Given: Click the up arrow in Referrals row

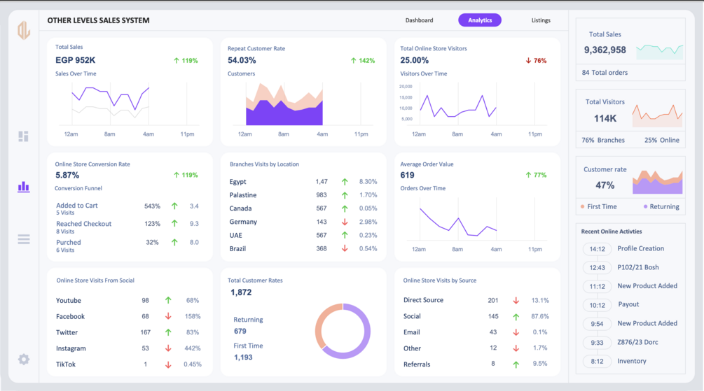Looking at the screenshot, I should (516, 364).
